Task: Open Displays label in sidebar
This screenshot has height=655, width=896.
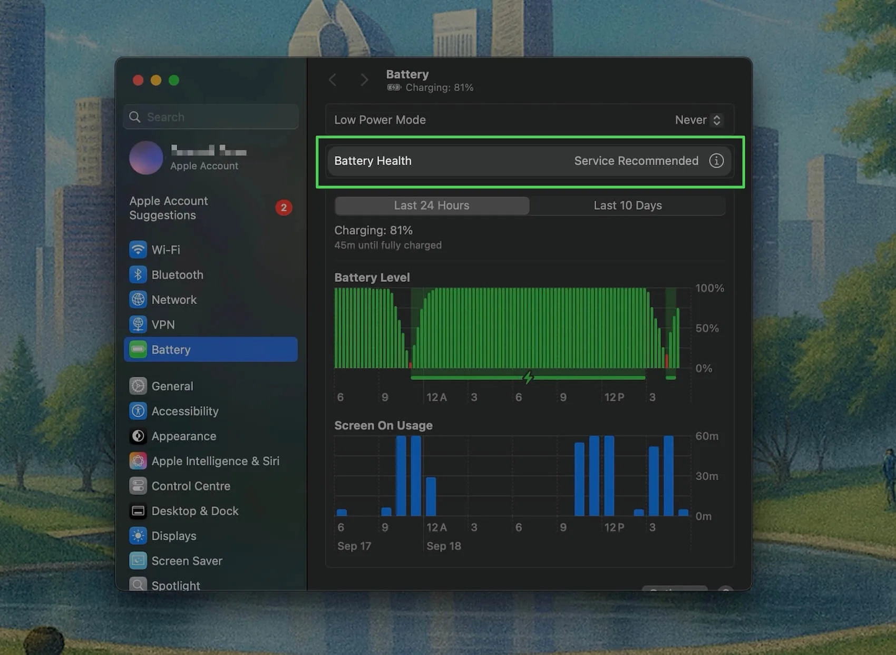Action: click(x=174, y=536)
